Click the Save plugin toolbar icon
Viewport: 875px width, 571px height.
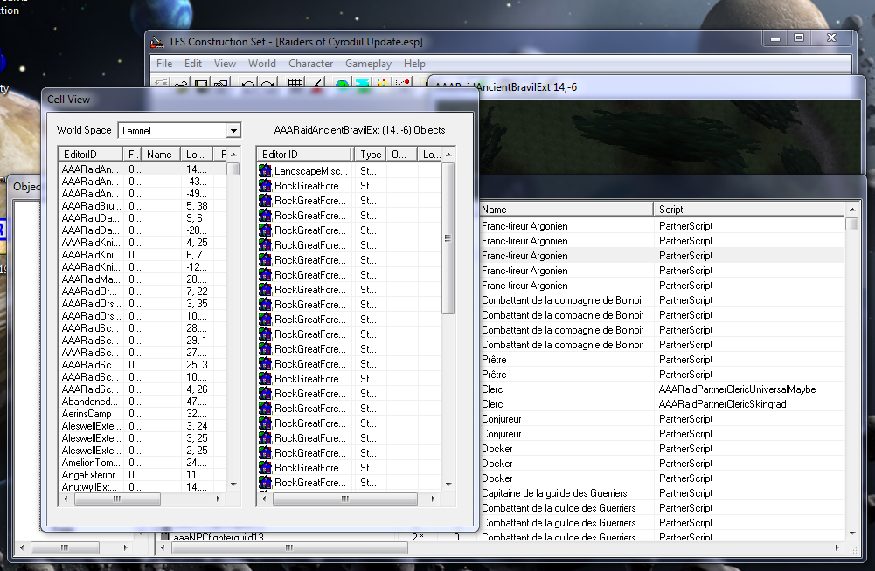201,84
